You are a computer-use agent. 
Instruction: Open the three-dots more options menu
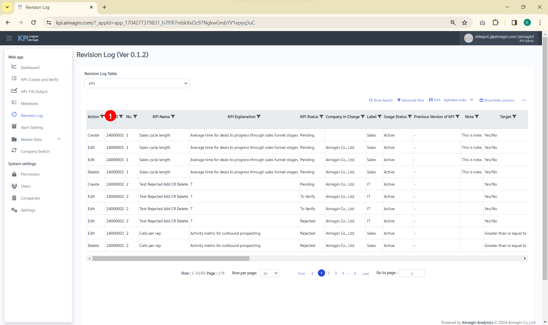(x=524, y=100)
